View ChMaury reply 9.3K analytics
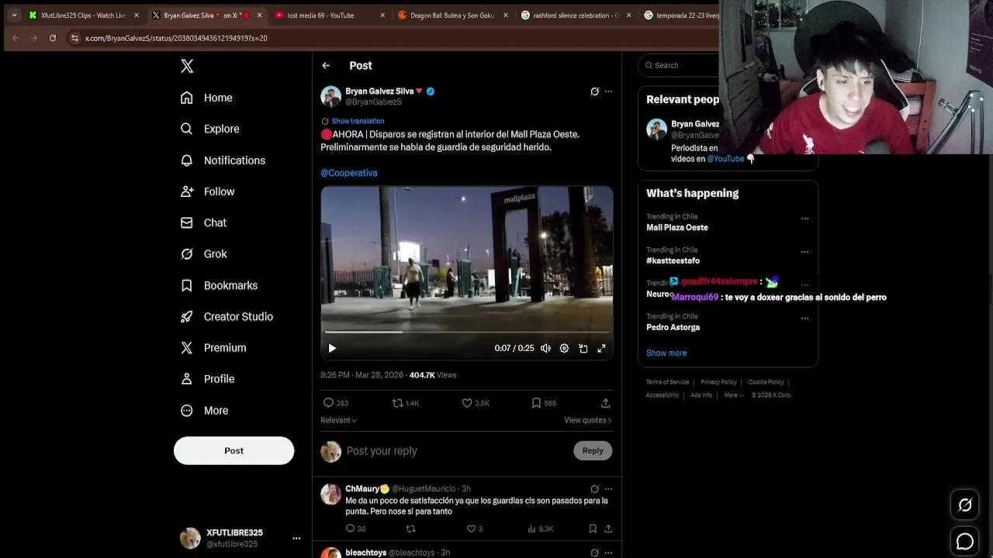The image size is (993, 558). [540, 529]
